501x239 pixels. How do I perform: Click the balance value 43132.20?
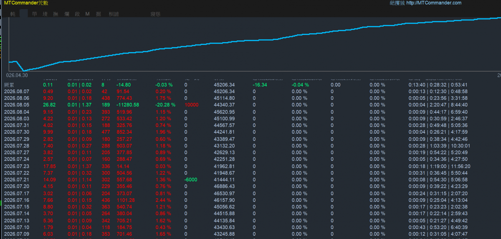point(224,146)
